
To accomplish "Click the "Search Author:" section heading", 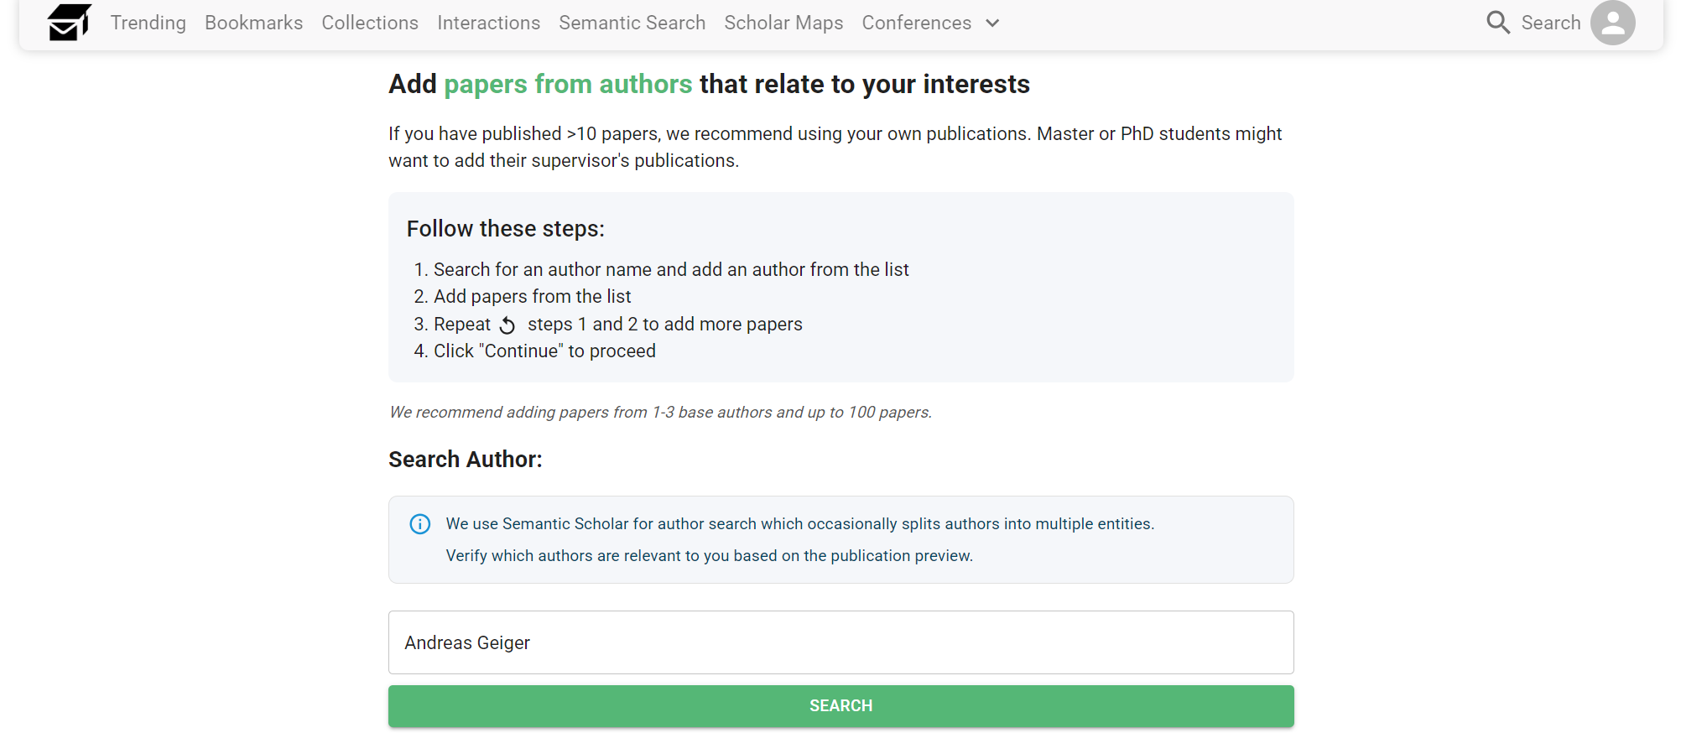I will tap(465, 460).
